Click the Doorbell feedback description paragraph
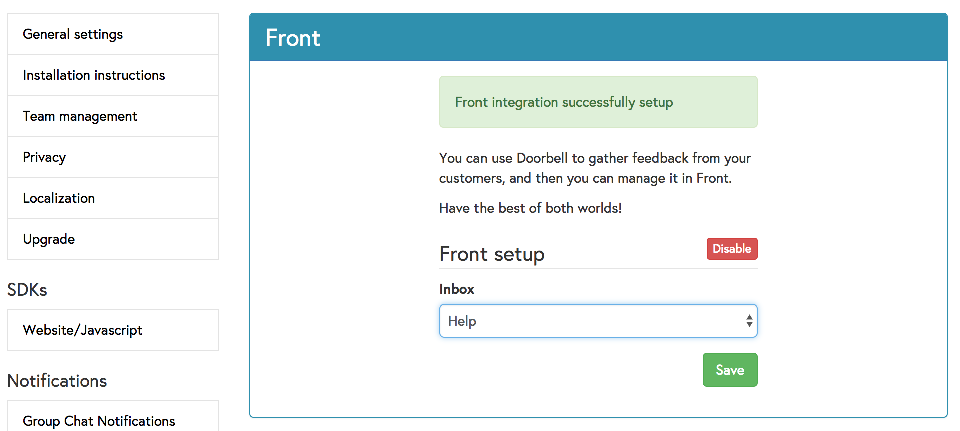Screen dimensions: 960x431 (595, 168)
